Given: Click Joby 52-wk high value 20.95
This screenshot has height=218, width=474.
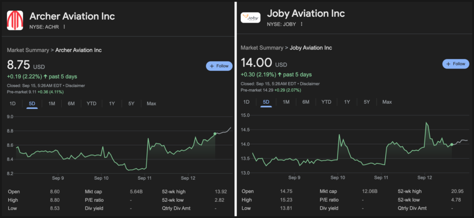Looking at the screenshot, I should pos(457,191).
